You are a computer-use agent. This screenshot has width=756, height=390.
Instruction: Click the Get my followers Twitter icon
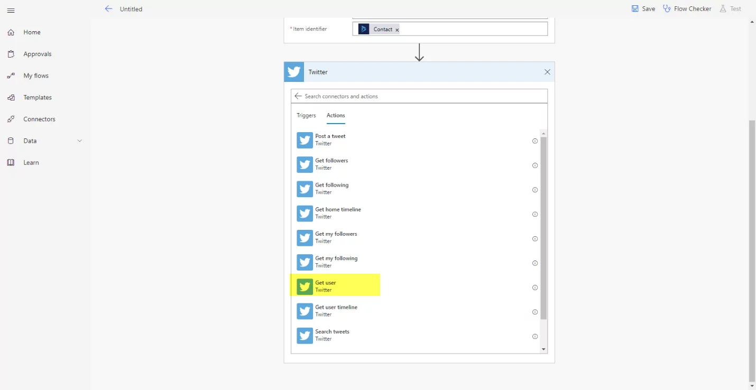coord(305,238)
